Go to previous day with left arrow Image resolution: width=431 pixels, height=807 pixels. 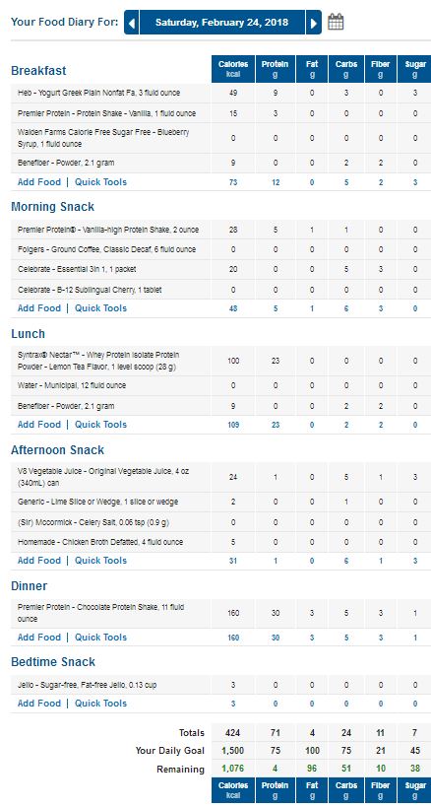(x=132, y=23)
